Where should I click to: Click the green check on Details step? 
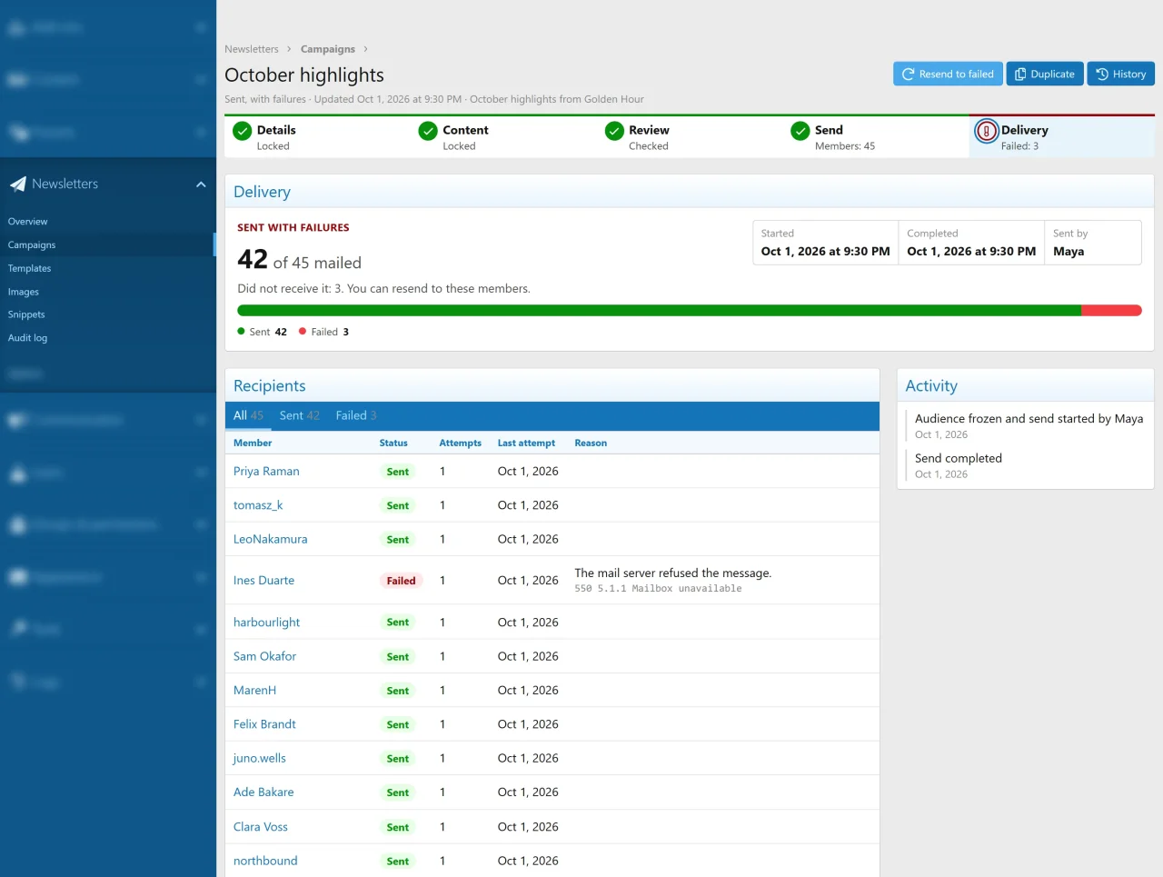242,131
